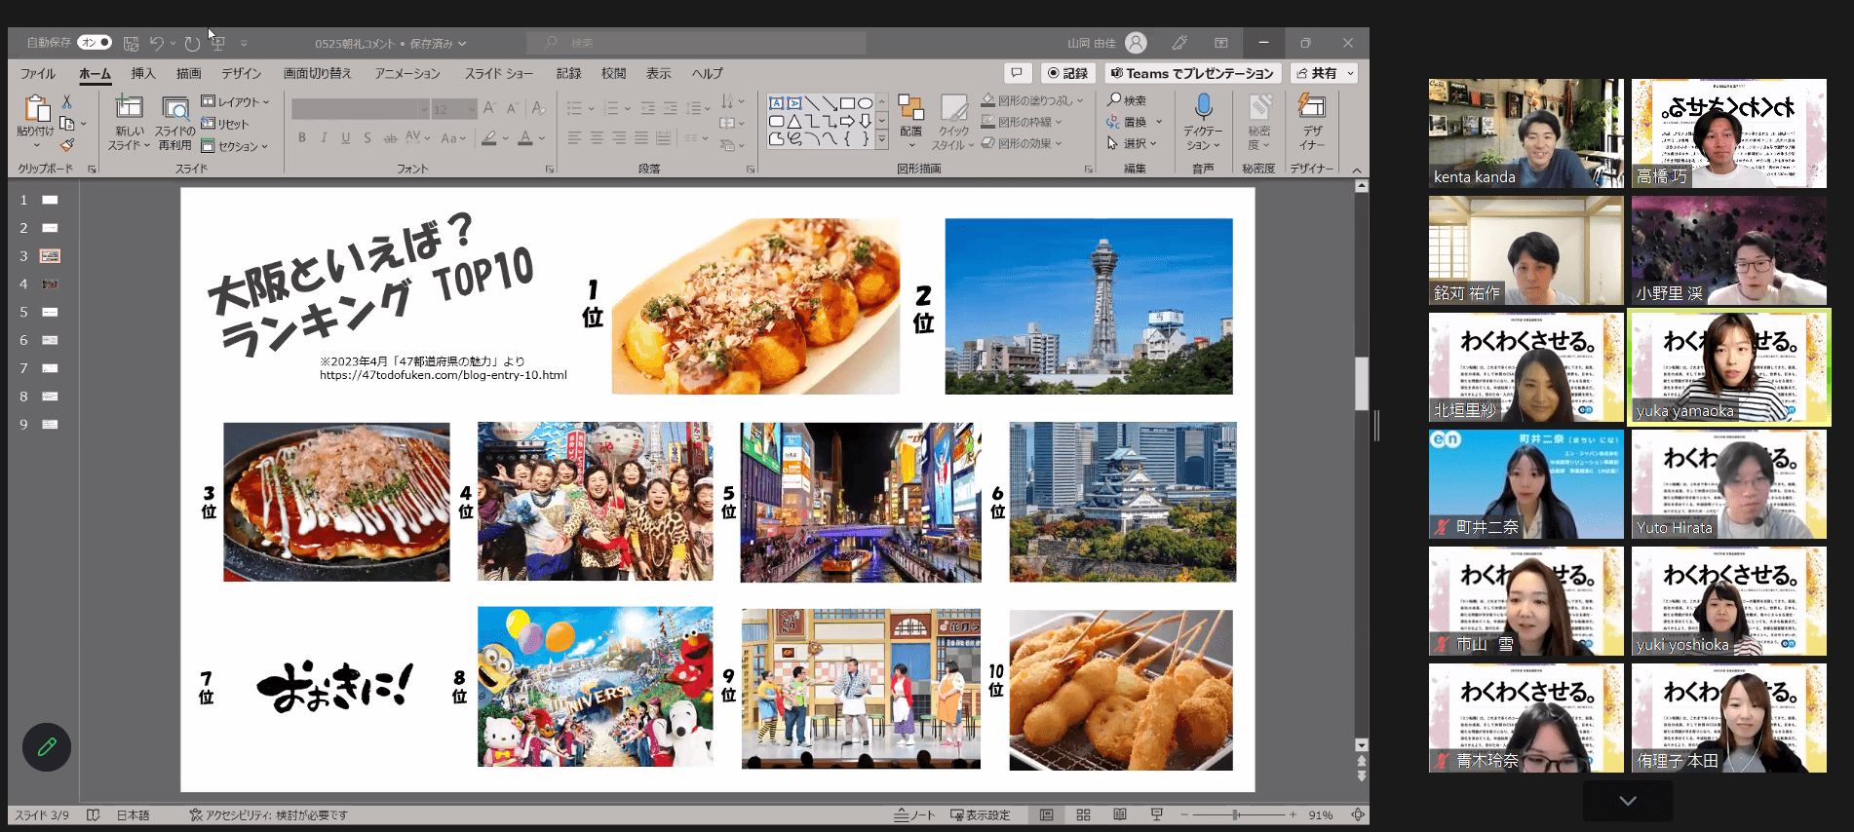Switch to the Slide Show (スライドショー) tab

click(x=498, y=73)
